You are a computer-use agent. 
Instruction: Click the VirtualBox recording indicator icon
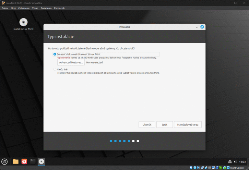[217, 168]
